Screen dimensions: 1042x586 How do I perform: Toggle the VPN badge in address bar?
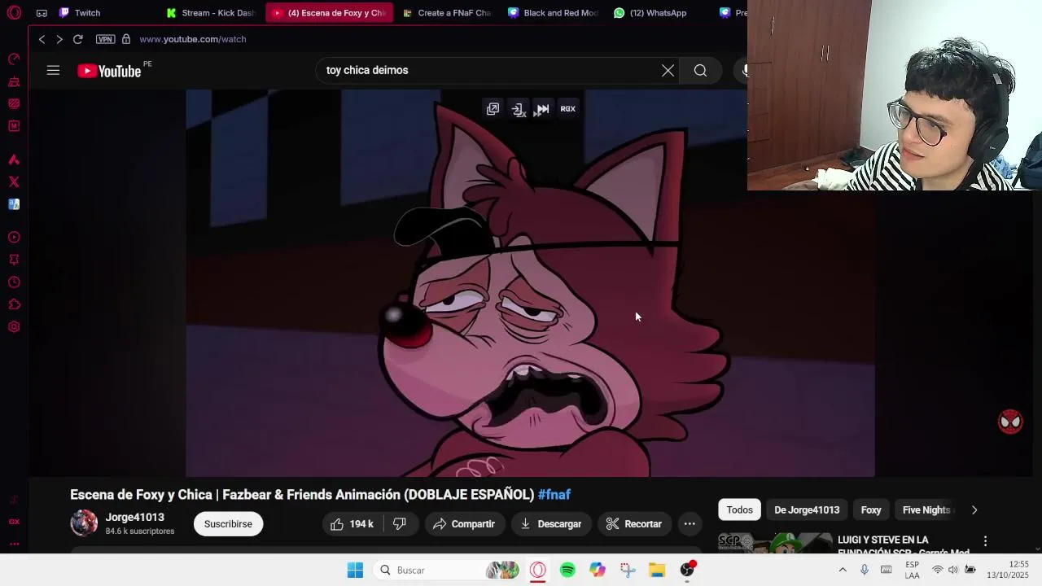[x=105, y=39]
